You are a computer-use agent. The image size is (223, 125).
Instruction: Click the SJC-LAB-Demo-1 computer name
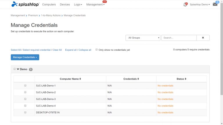click(46, 86)
